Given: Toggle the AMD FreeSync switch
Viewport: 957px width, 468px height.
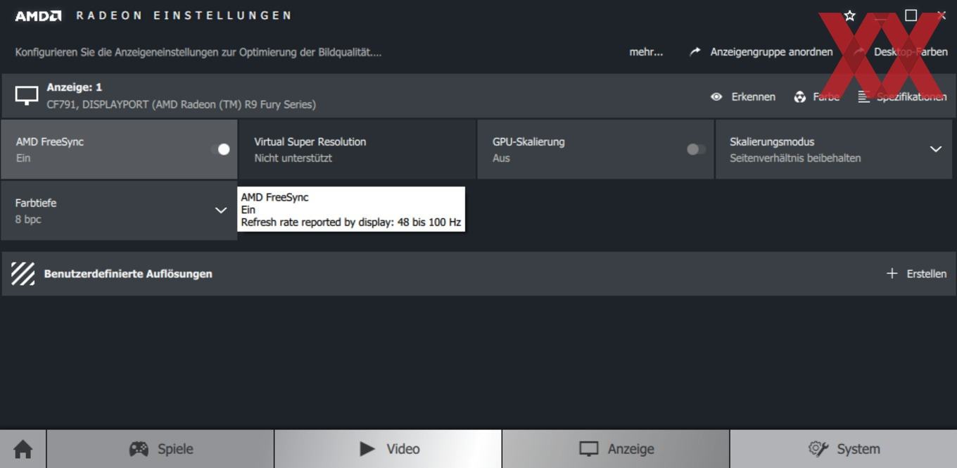Looking at the screenshot, I should click(x=220, y=149).
